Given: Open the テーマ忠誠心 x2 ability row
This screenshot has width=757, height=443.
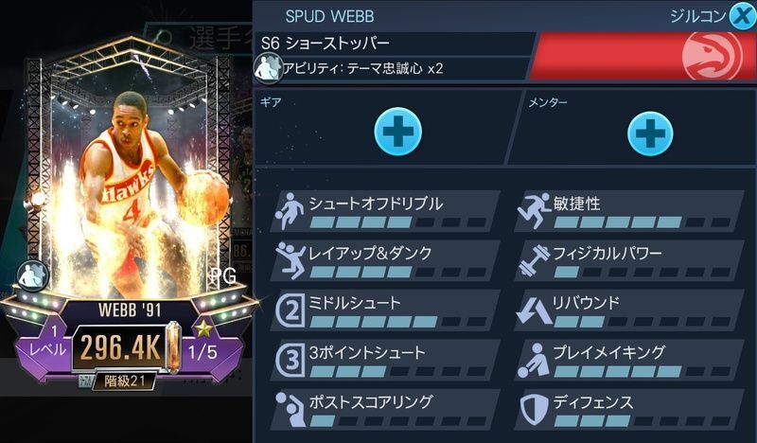Looking at the screenshot, I should (391, 68).
